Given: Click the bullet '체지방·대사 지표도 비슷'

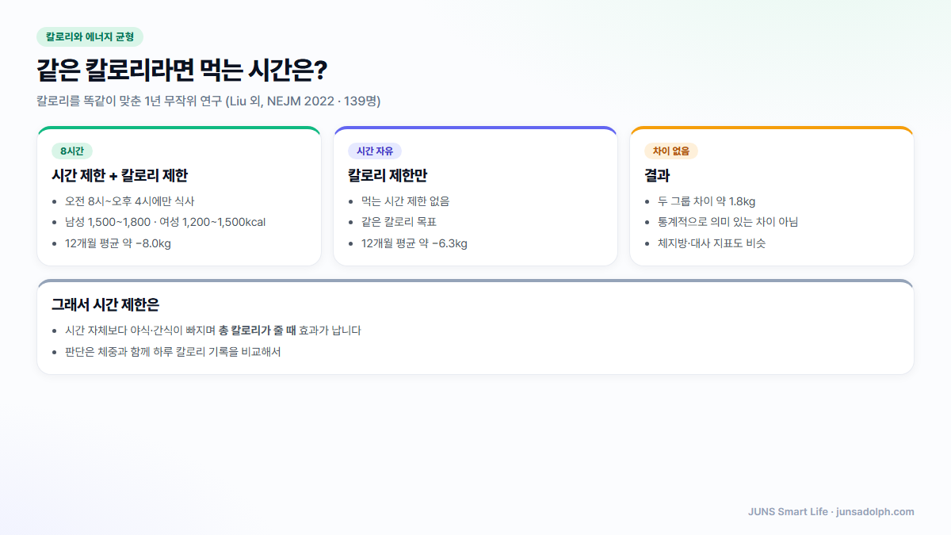Looking at the screenshot, I should pos(712,243).
